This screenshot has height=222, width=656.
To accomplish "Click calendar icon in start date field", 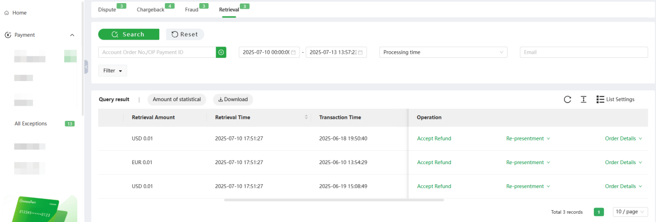I will coord(293,52).
